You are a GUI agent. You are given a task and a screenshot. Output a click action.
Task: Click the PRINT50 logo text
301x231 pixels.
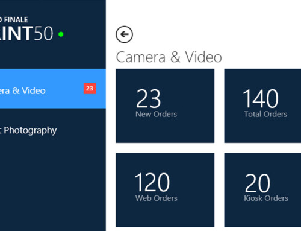point(26,33)
